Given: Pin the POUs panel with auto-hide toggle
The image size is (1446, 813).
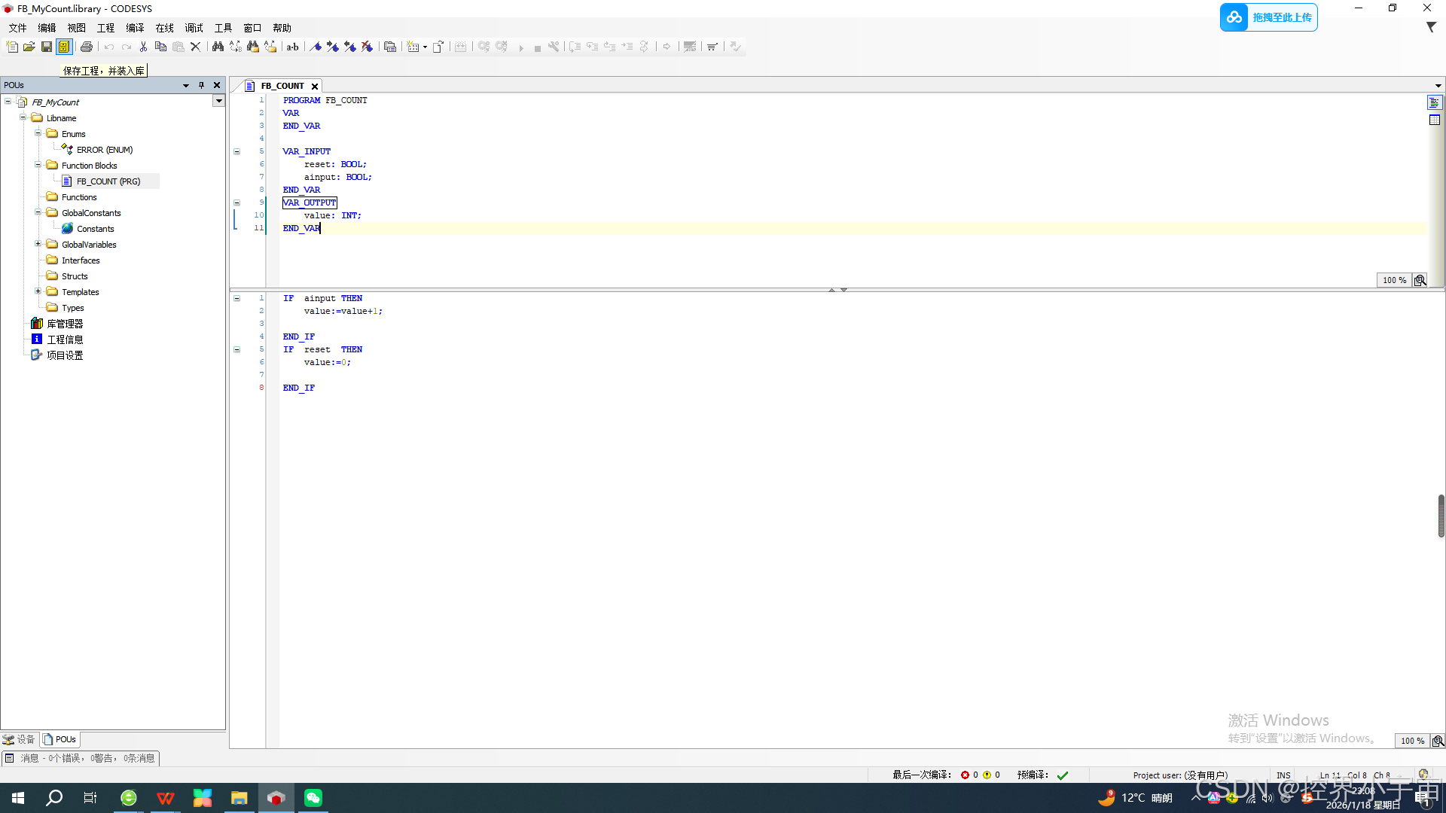Looking at the screenshot, I should pos(201,85).
